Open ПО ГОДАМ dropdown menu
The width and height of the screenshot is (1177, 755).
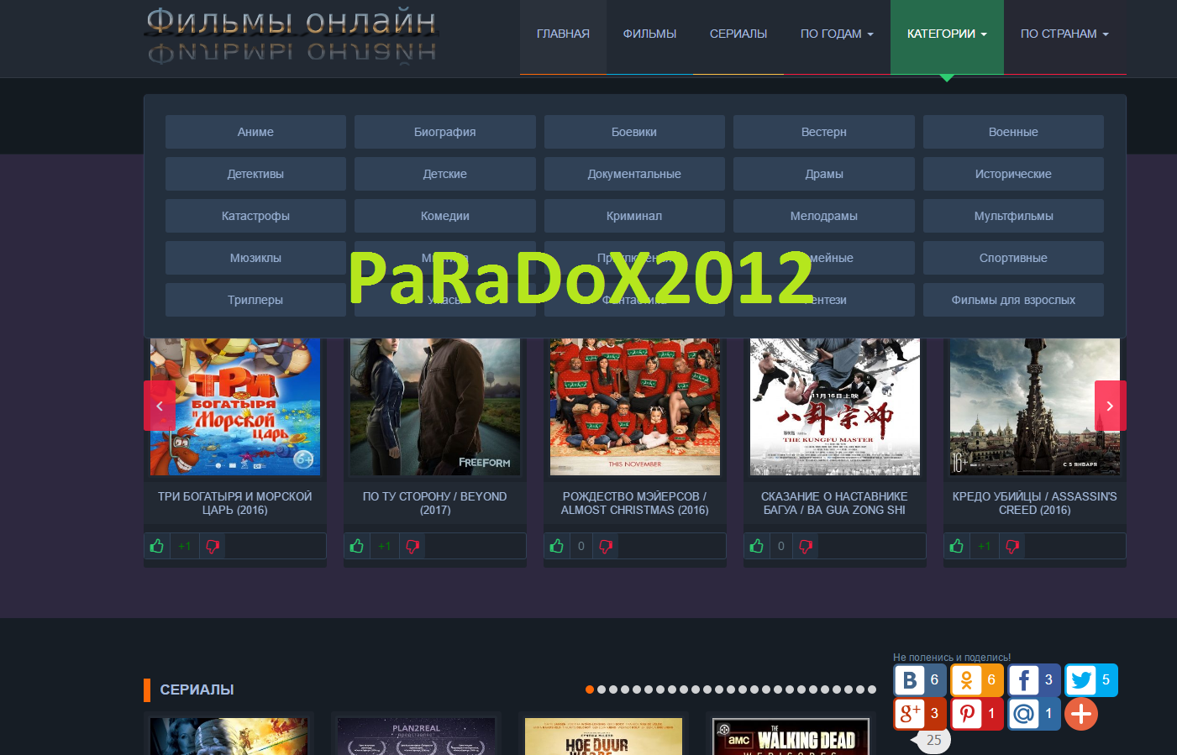(837, 37)
